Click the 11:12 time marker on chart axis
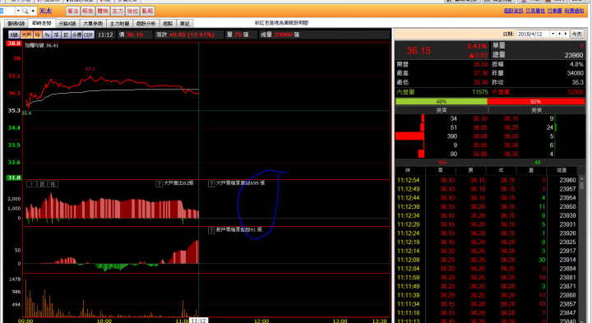This screenshot has width=592, height=323. click(199, 321)
